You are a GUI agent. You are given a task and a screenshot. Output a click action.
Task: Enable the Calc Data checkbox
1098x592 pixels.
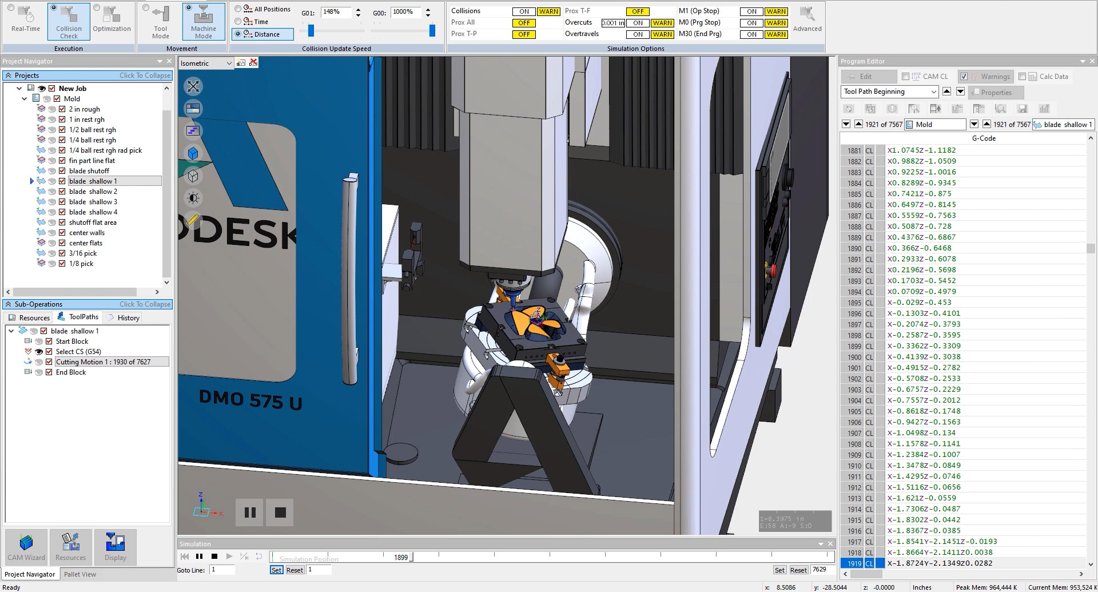click(x=1023, y=77)
